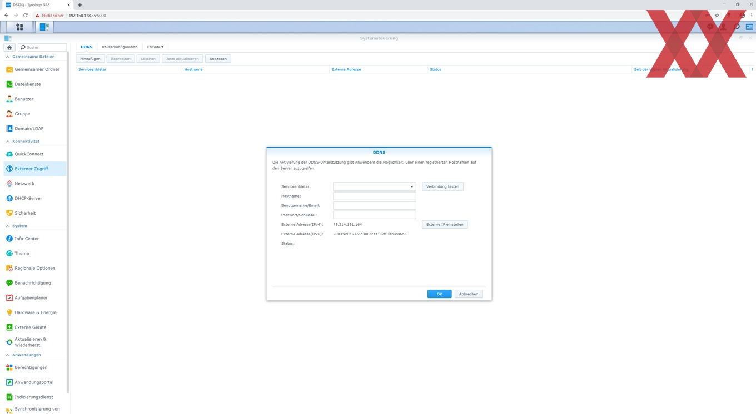The width and height of the screenshot is (756, 414).
Task: Open Netzwerk settings
Action: point(35,183)
